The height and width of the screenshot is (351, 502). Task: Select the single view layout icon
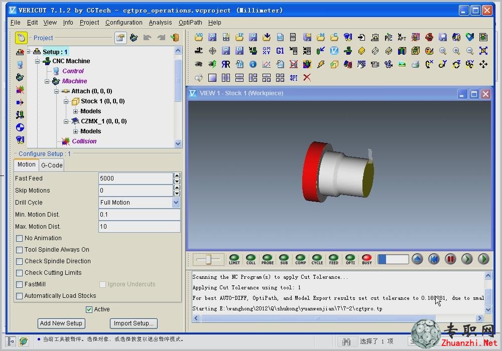[212, 78]
